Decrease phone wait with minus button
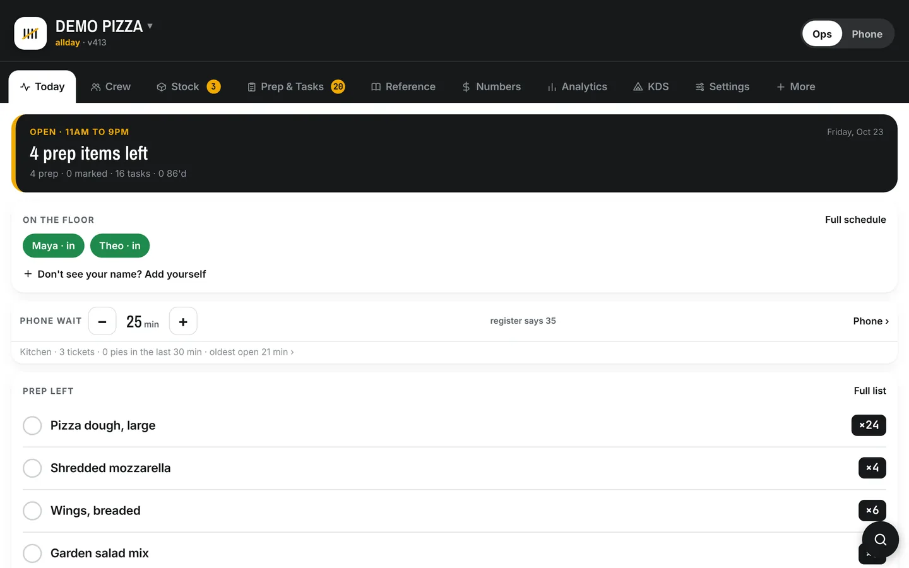 (x=102, y=321)
